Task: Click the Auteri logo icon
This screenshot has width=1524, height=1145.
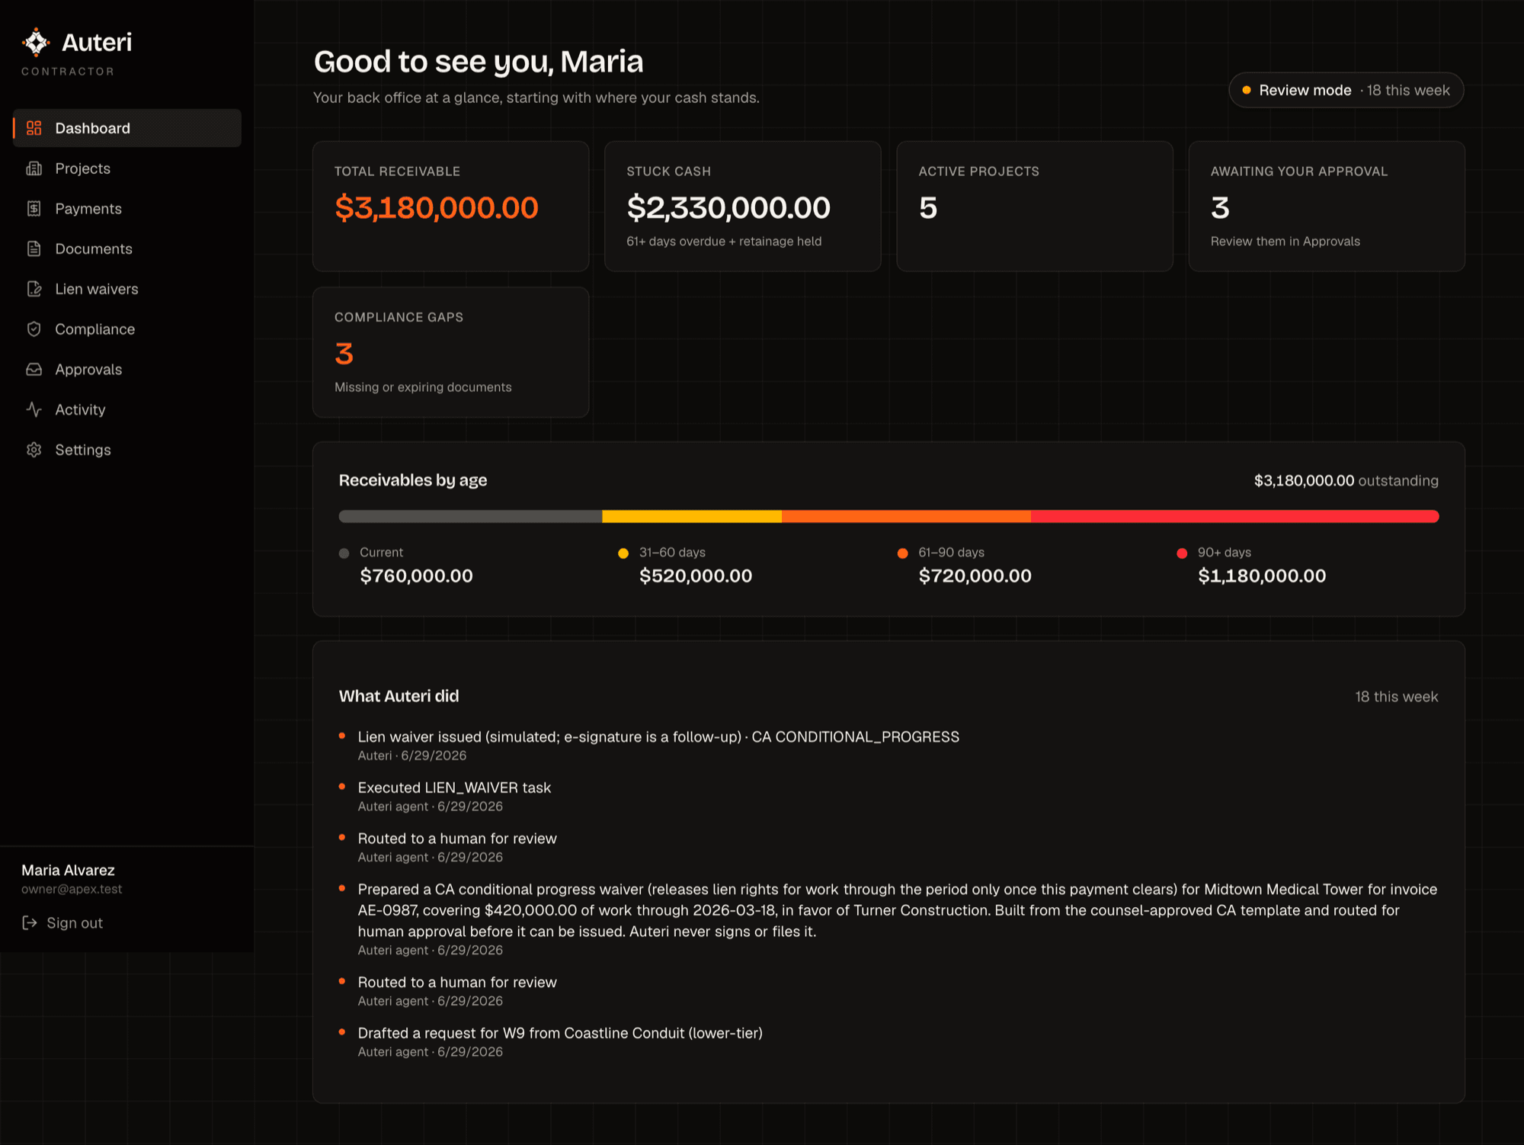Action: pos(36,42)
